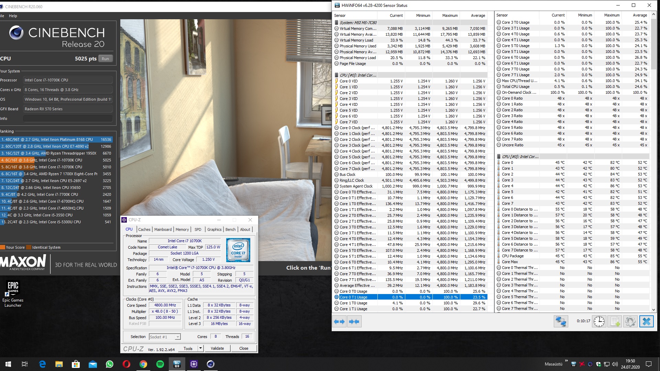
Task: Open CPU-Z Socket #1 selection dropdown
Action: 165,337
